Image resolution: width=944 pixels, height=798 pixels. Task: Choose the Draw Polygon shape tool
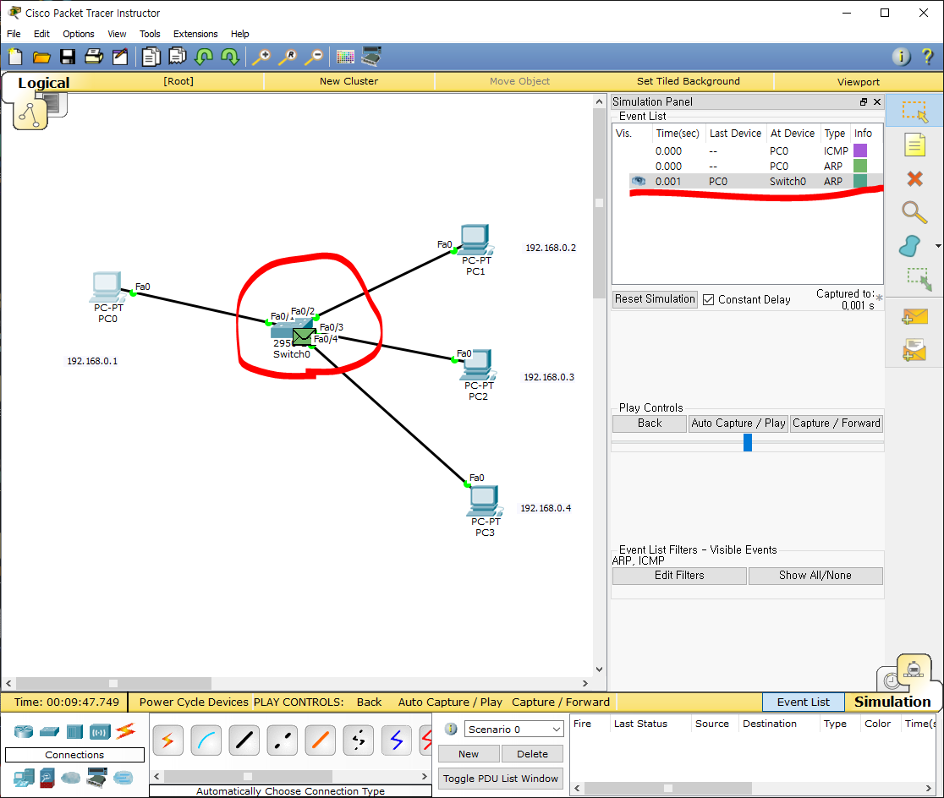point(910,246)
